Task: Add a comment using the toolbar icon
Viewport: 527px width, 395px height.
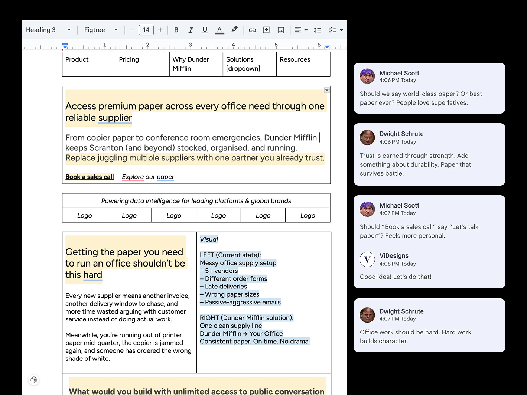Action: tap(266, 30)
